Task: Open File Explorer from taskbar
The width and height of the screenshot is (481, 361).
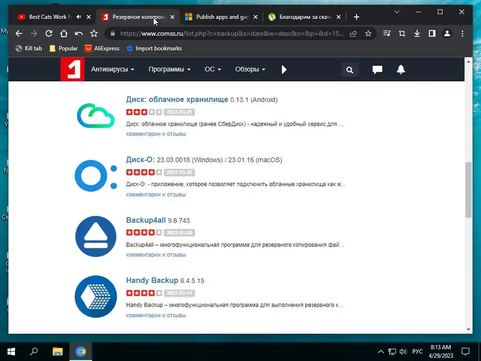Action: [57, 352]
